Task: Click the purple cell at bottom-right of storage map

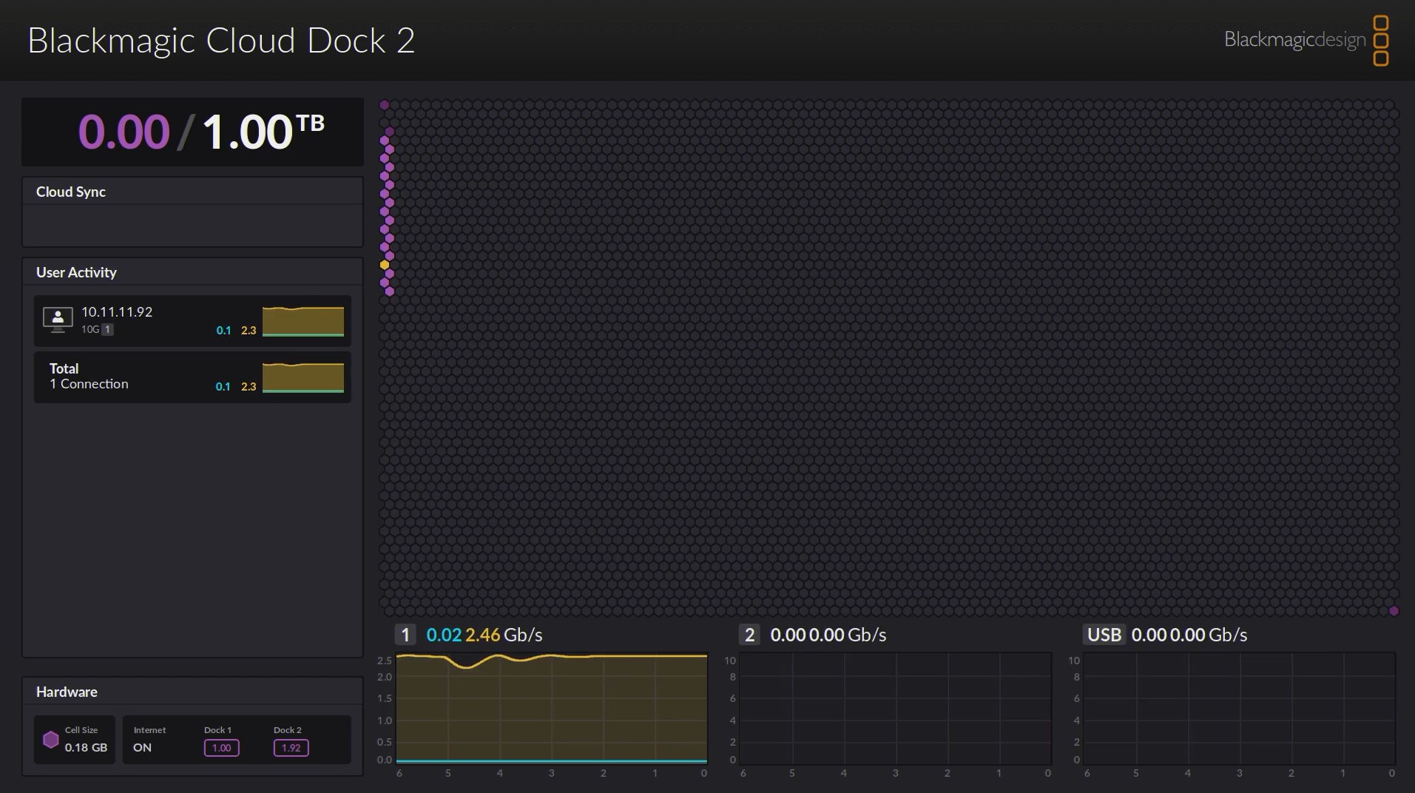Action: tap(1394, 611)
